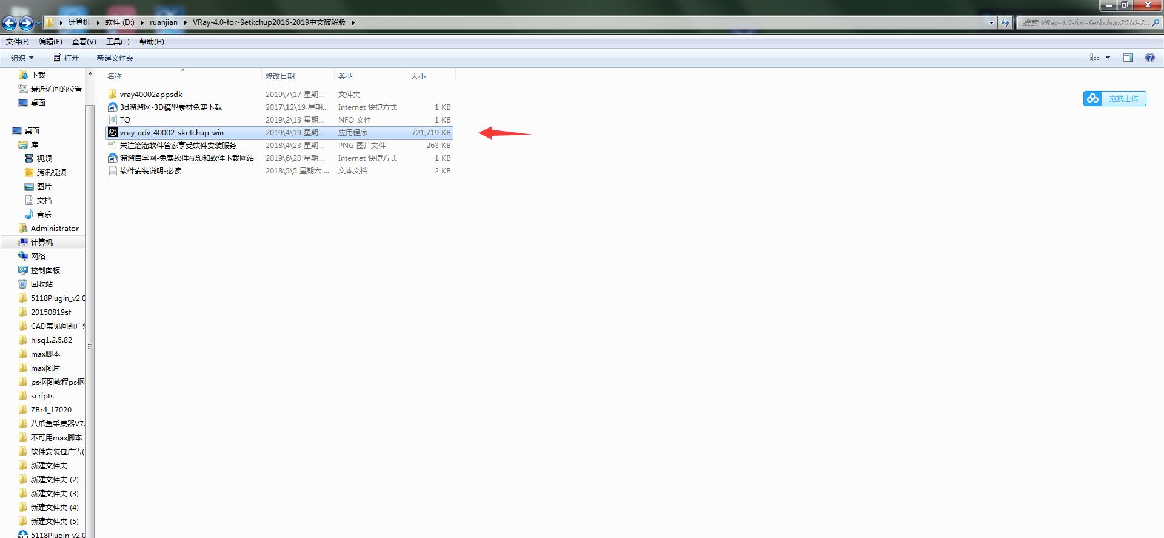Click the refresh button beside address bar
Viewport: 1164px width, 538px height.
[x=1005, y=22]
